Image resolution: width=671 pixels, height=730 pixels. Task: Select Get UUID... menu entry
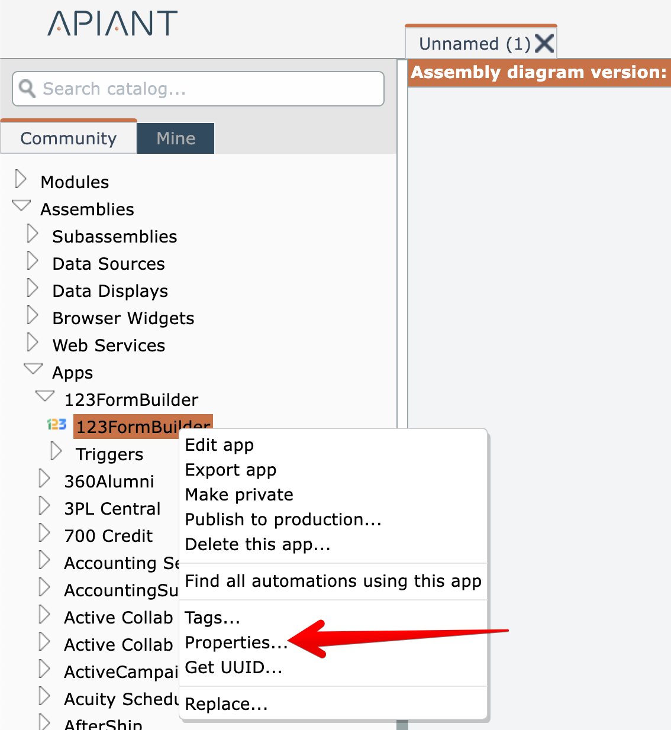(234, 667)
